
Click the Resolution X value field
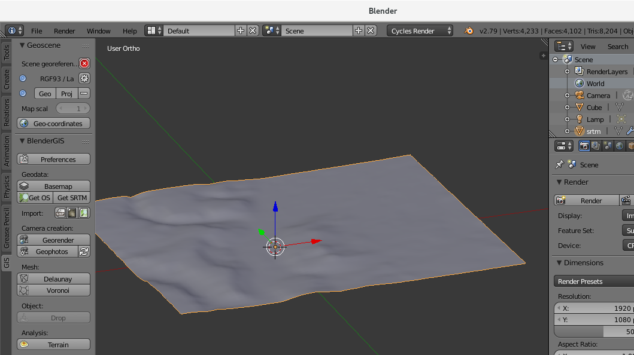click(594, 308)
